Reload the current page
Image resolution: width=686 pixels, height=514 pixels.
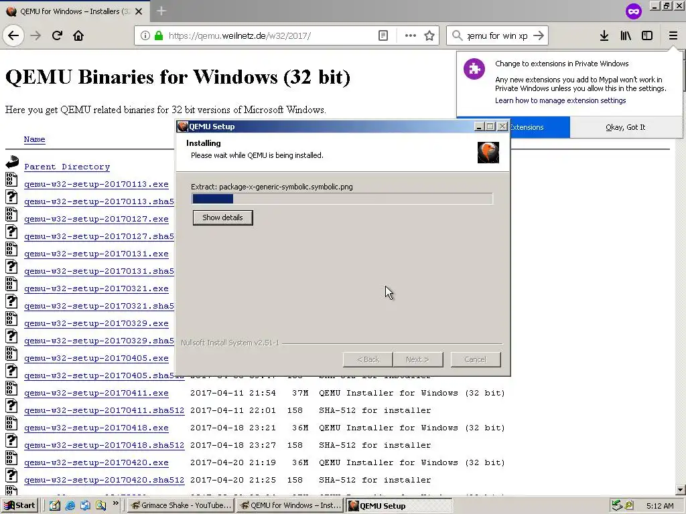(x=57, y=35)
